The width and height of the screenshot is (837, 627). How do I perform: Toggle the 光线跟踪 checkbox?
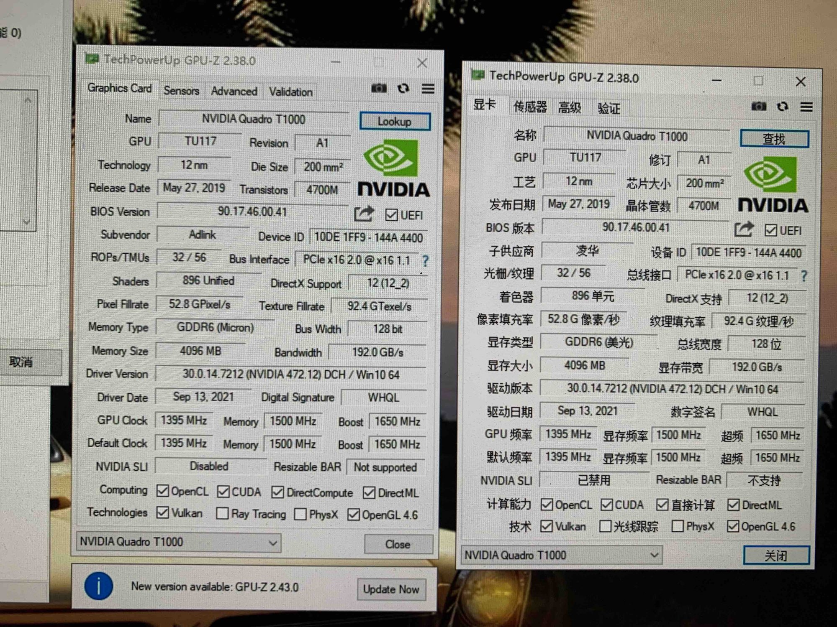click(x=605, y=526)
